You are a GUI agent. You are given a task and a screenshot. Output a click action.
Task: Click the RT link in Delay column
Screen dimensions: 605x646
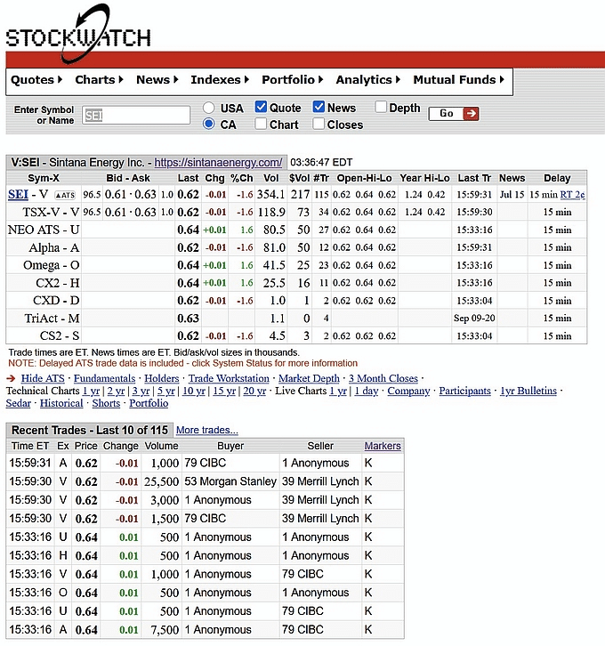tap(566, 195)
